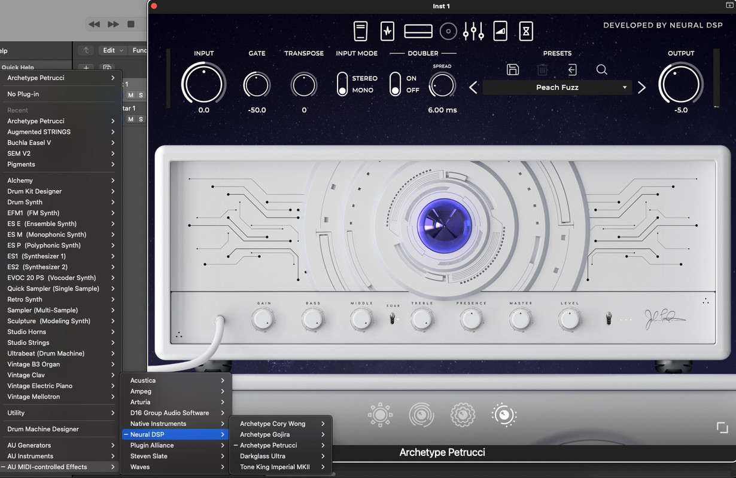
Task: Open the hourglass time effects section icon
Action: 526,31
